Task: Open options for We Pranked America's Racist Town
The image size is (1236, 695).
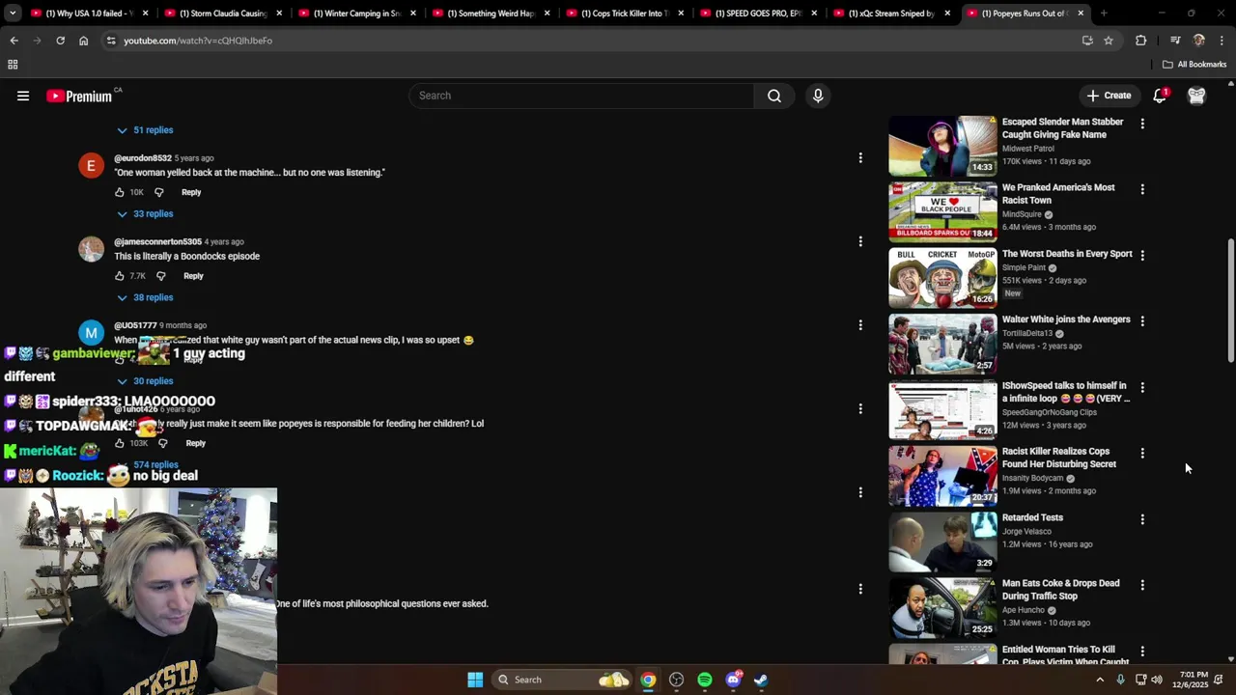Action: point(1142,189)
